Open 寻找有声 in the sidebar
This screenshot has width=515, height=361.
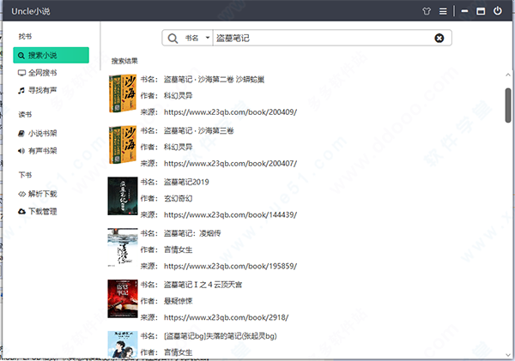click(x=38, y=90)
